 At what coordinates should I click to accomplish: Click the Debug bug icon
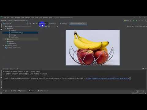[137, 20]
